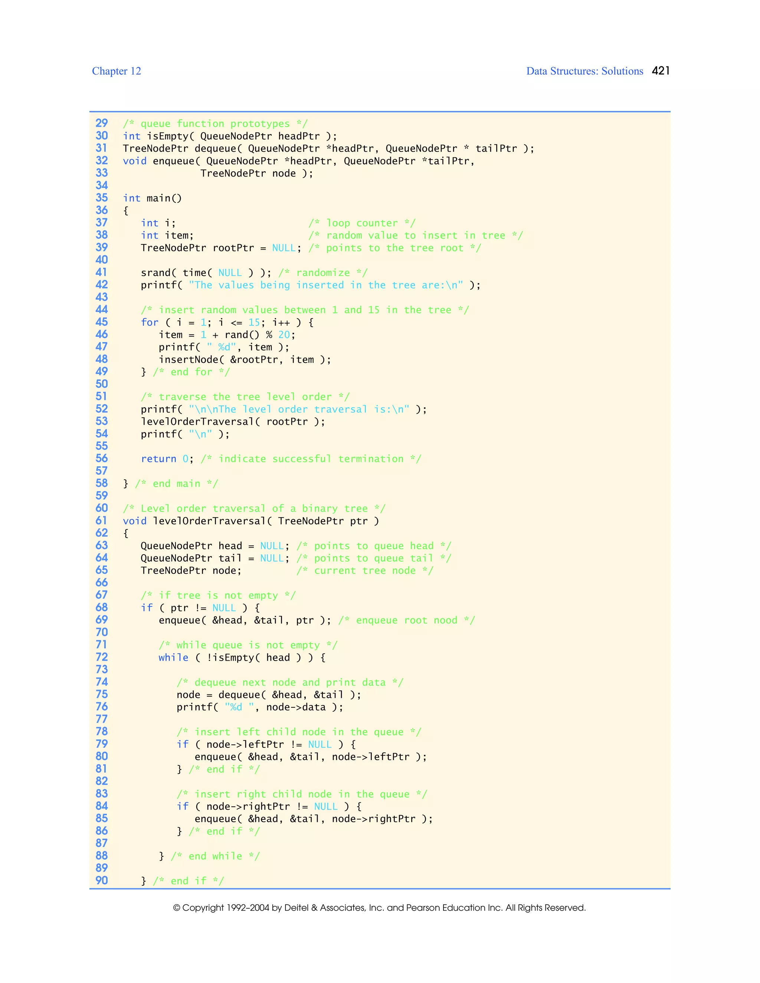Click 'void levelOrderTraversal( TreeNodePtr ptr )' definition

(x=251, y=521)
